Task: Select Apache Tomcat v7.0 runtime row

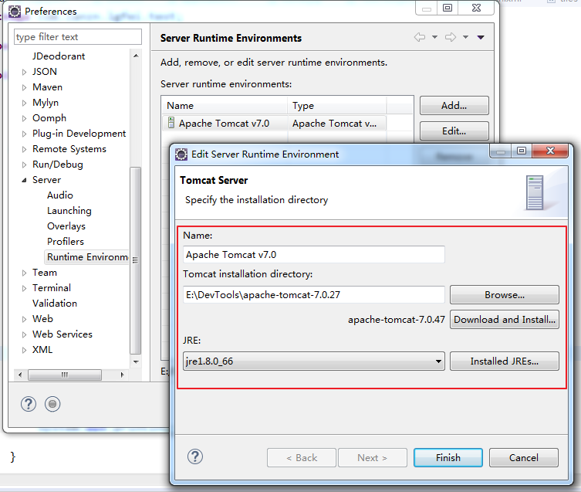Action: [274, 123]
